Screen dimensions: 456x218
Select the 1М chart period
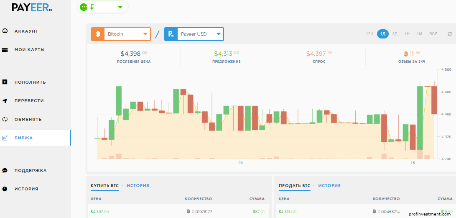pyautogui.click(x=419, y=34)
